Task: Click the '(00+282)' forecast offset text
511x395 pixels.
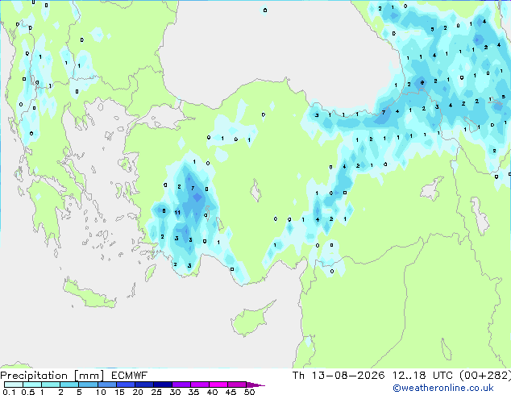Action: click(x=485, y=376)
